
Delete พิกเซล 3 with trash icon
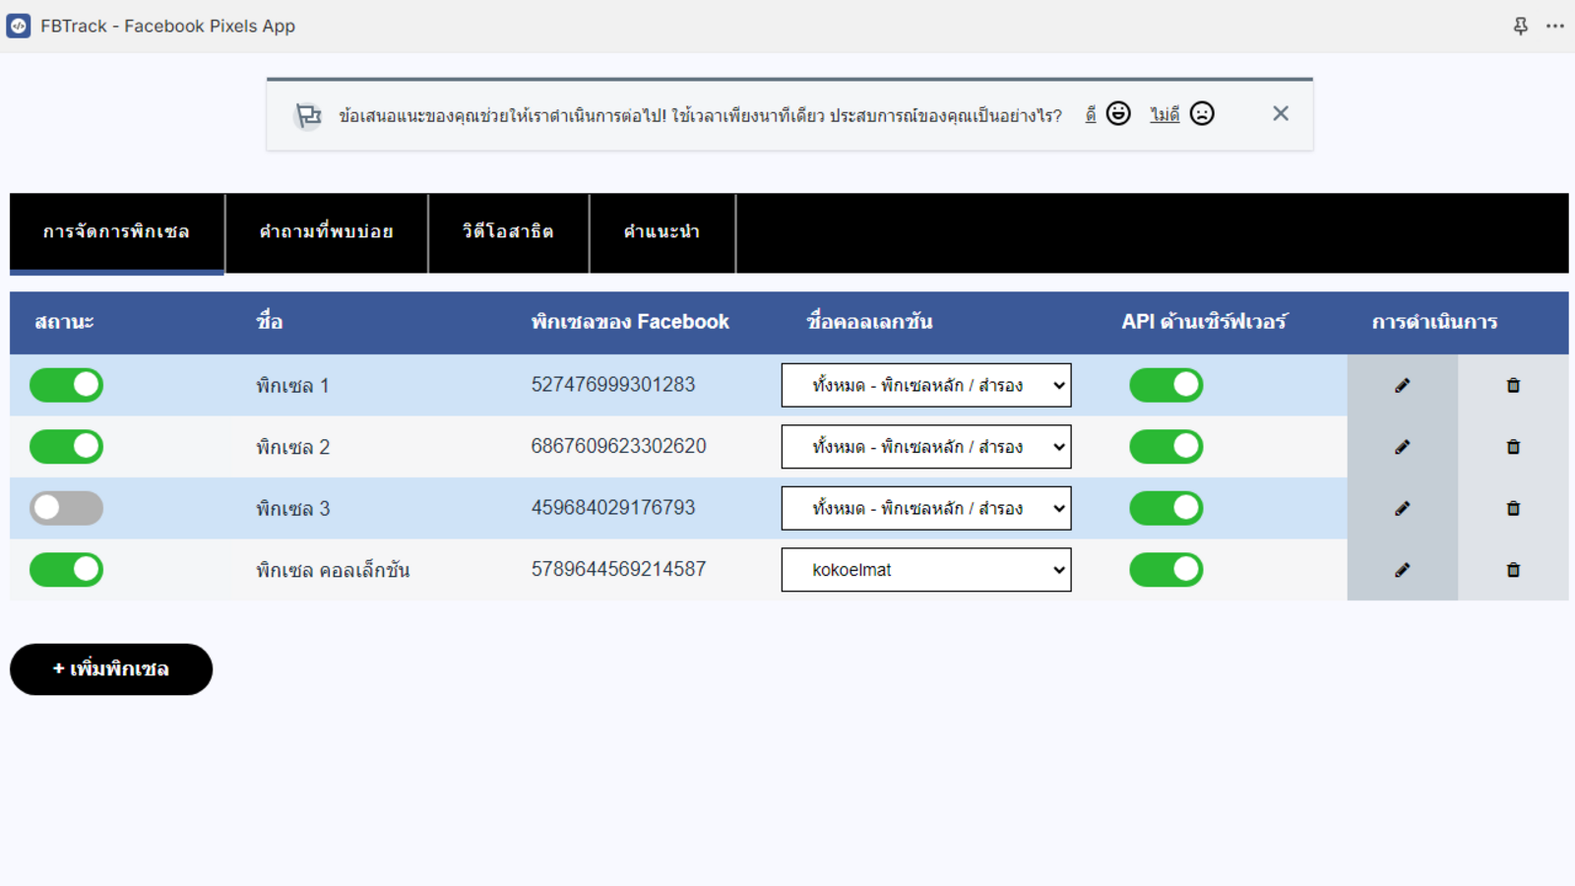(x=1513, y=508)
